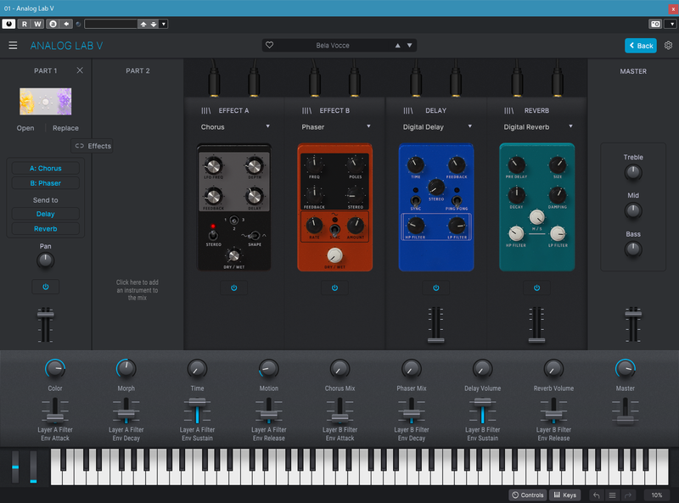This screenshot has width=679, height=503.
Task: Click the host W (write) button
Action: 37,24
